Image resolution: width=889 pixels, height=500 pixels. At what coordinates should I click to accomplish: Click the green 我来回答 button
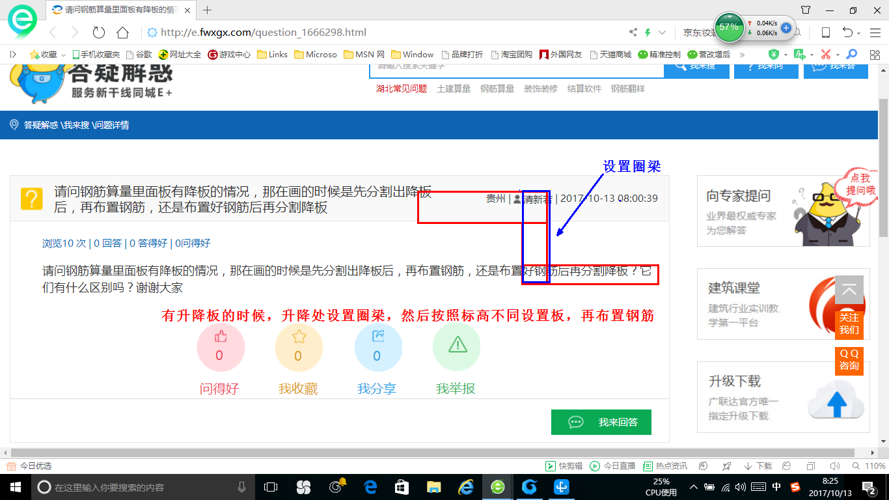point(601,422)
